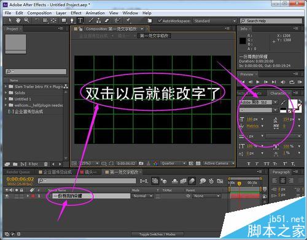Open the Layer menu
307x240 pixels.
[x=61, y=13]
